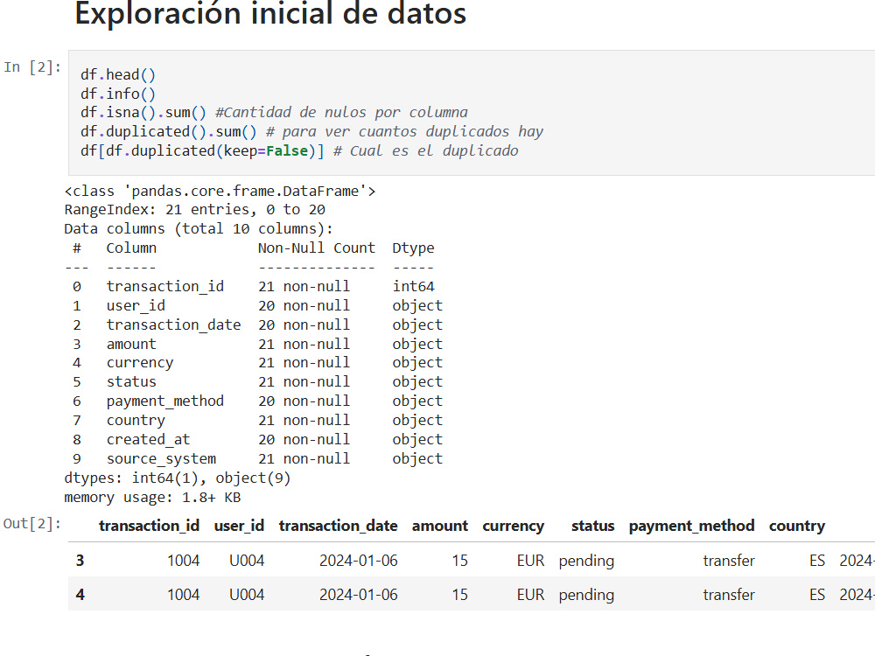Click the df.head() code line
The width and height of the screenshot is (875, 656).
click(118, 74)
